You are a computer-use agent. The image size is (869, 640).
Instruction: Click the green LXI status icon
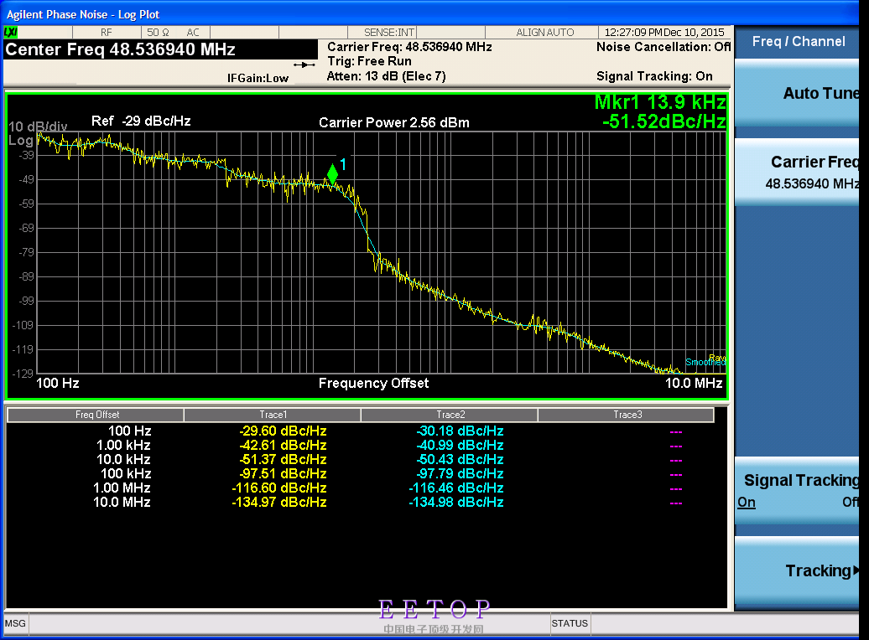[11, 32]
